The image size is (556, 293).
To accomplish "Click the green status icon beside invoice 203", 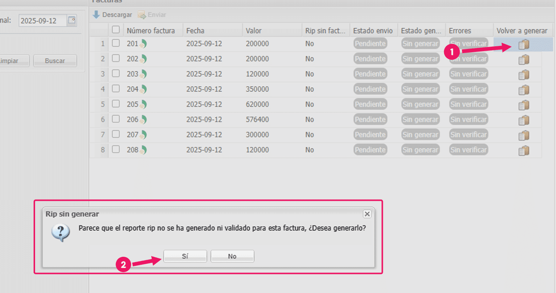I will coord(143,74).
